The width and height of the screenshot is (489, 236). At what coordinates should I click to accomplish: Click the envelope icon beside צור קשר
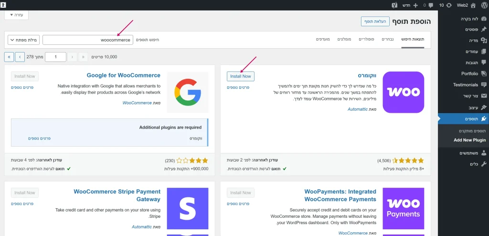pyautogui.click(x=484, y=96)
